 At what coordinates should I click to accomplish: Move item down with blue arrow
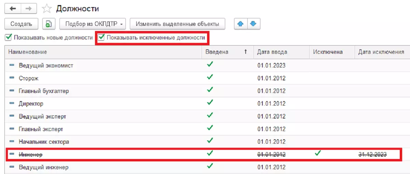click(x=253, y=24)
